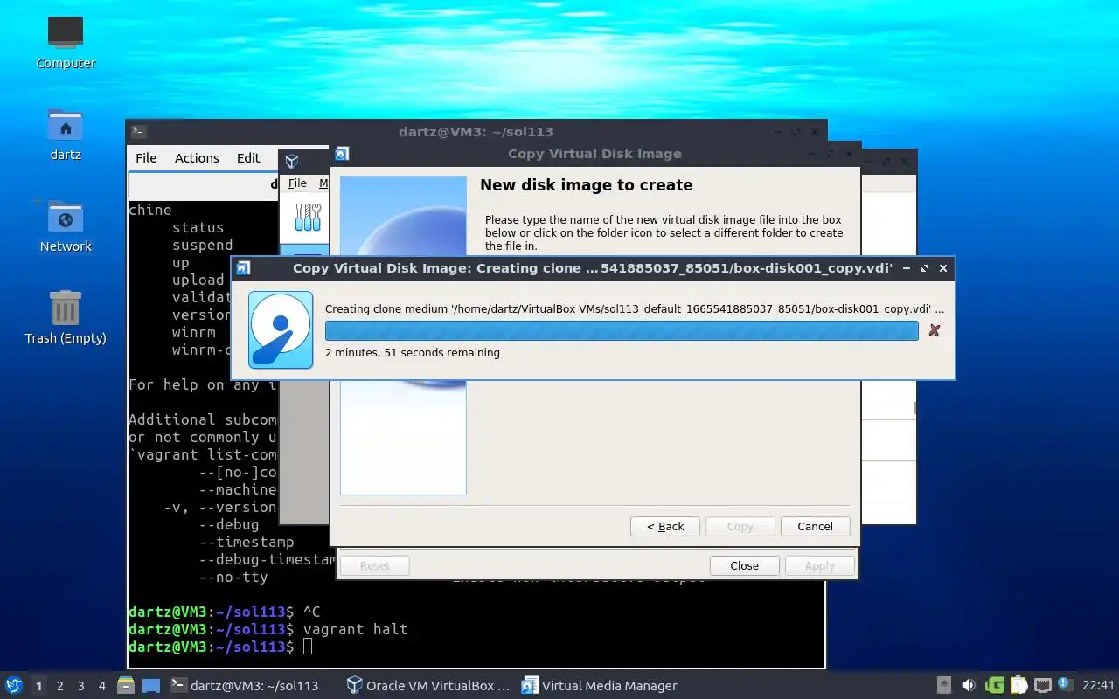Click the VirtualBox Tools icon
This screenshot has height=699, width=1119.
tap(308, 218)
